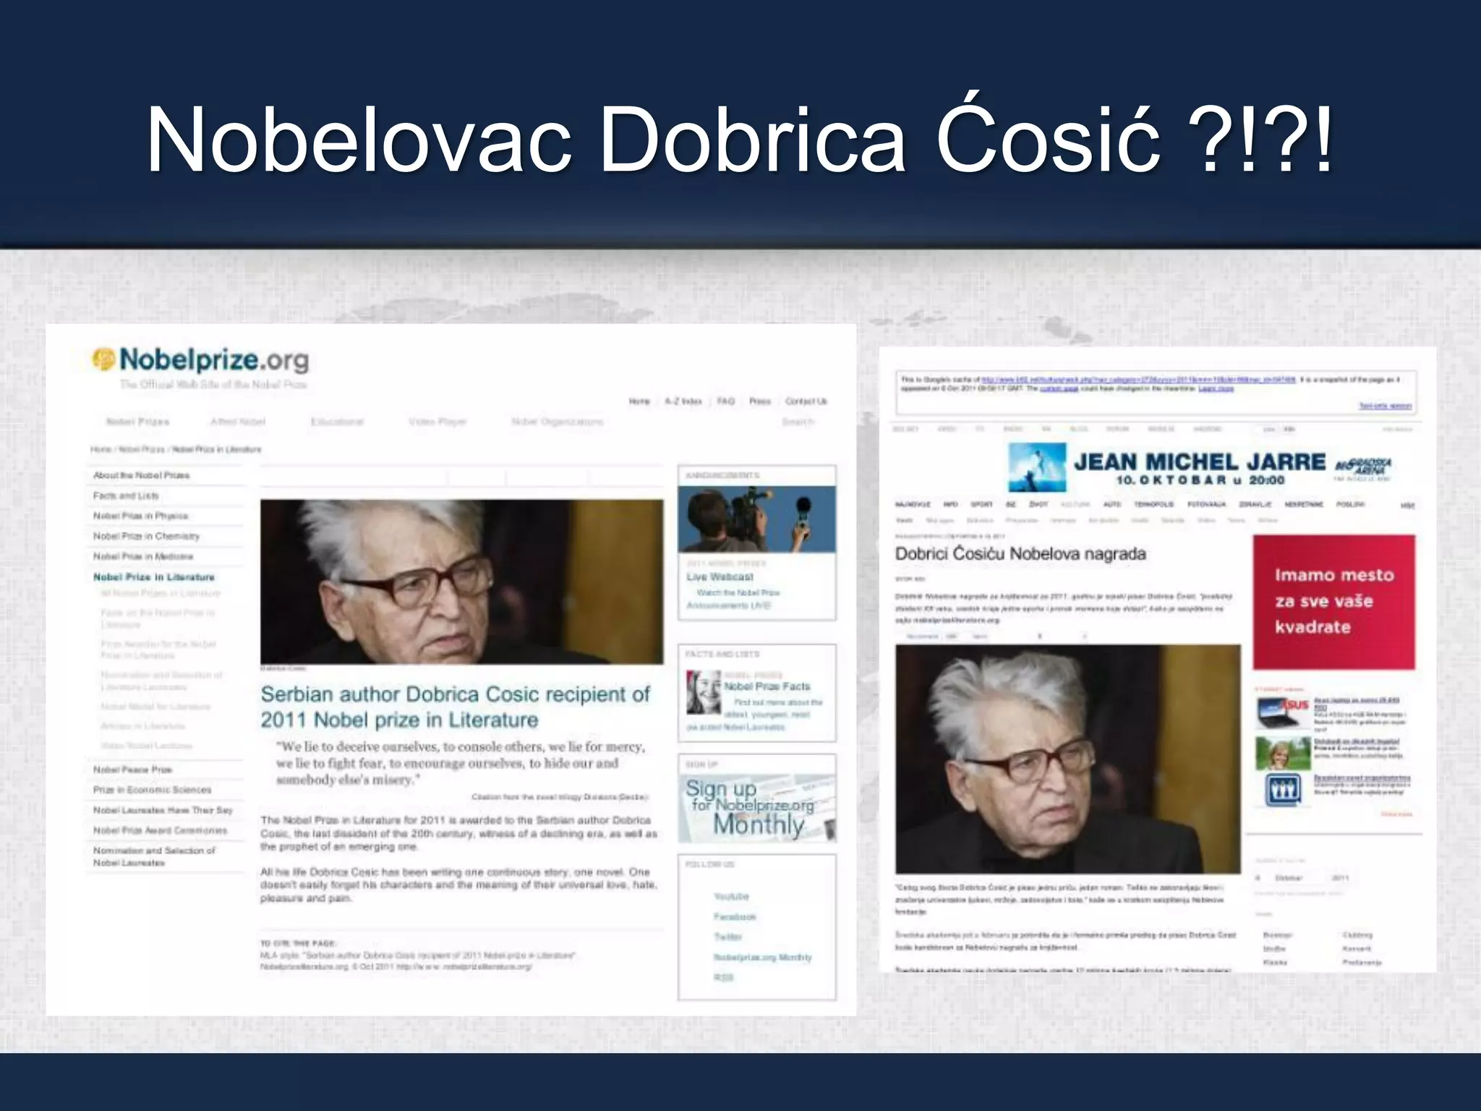Image resolution: width=1481 pixels, height=1111 pixels.
Task: Select Nobel Prize in Literature sidebar item
Action: [154, 577]
